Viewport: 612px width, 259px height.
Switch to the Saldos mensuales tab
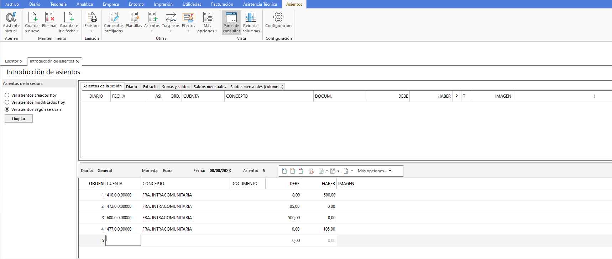[x=210, y=87]
